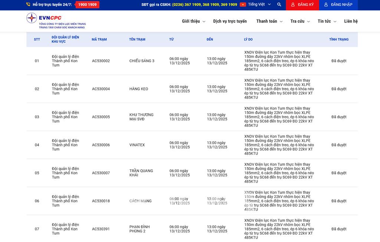Click the phone headset hotline icon
This screenshot has height=242, width=380.
[28, 5]
